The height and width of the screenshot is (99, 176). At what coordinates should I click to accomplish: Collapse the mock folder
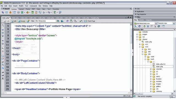[145, 59]
